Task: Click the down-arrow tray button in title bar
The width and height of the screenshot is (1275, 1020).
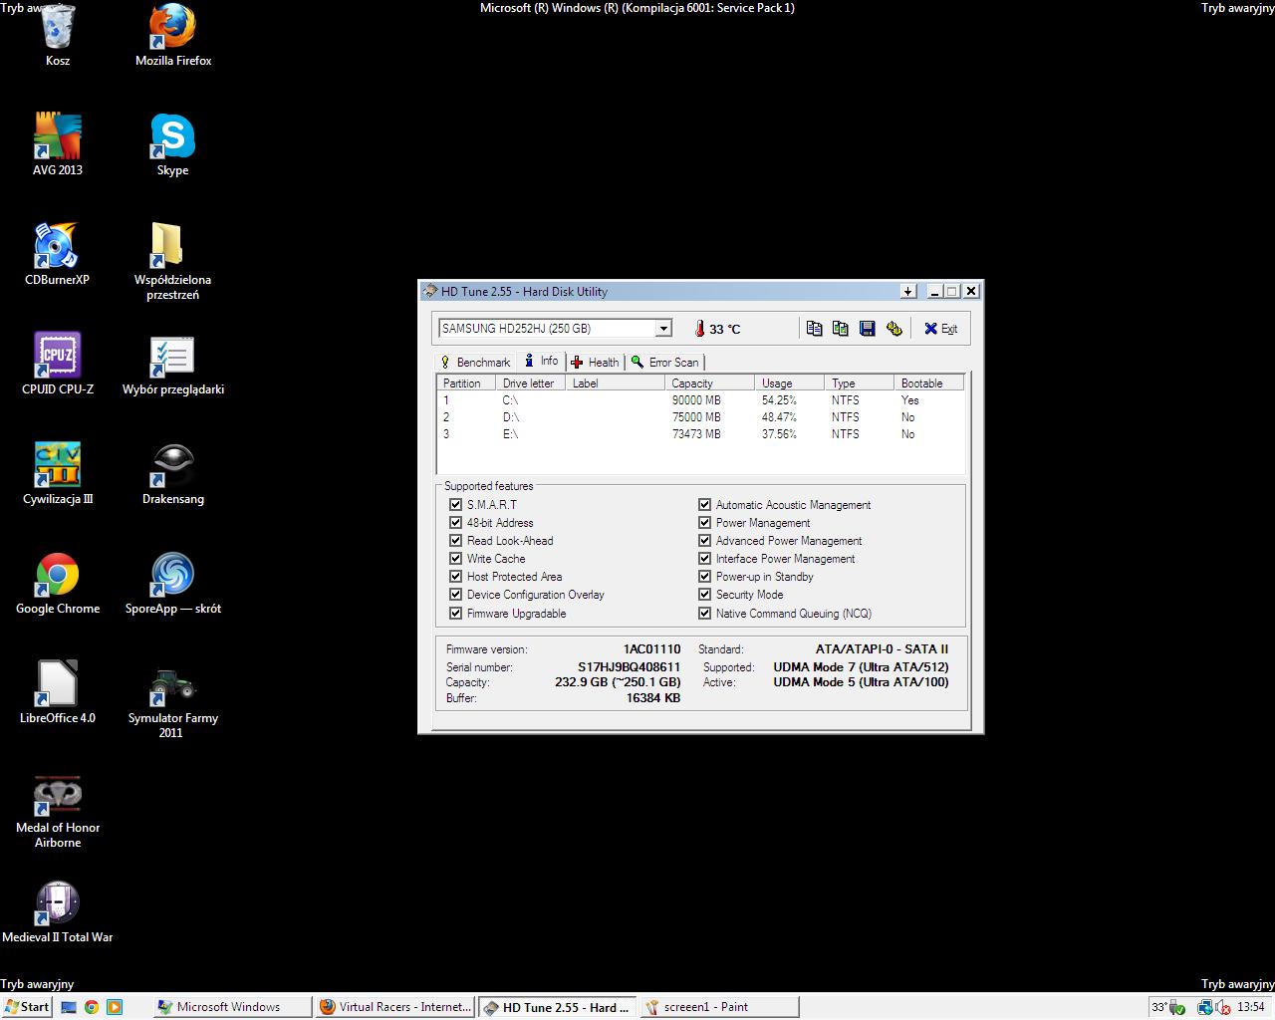Action: [x=907, y=291]
